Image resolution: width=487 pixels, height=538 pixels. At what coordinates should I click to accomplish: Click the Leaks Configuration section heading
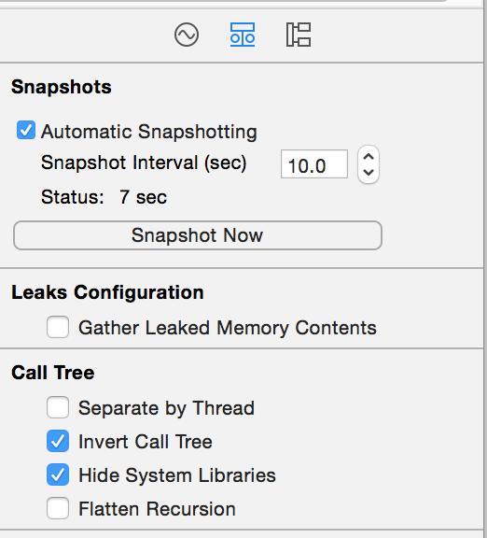click(107, 292)
